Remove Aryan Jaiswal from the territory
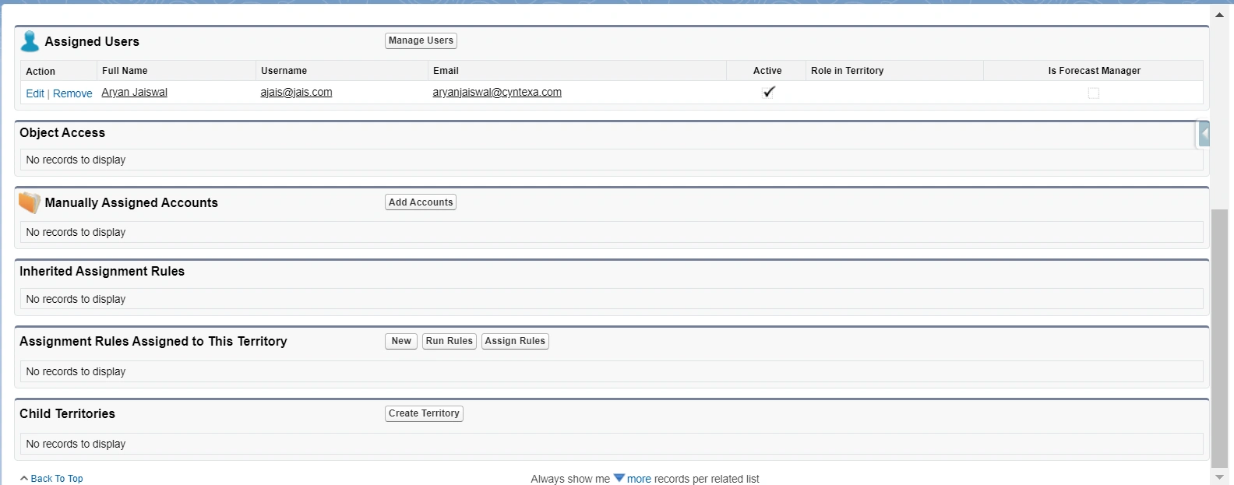The image size is (1234, 485). [72, 93]
